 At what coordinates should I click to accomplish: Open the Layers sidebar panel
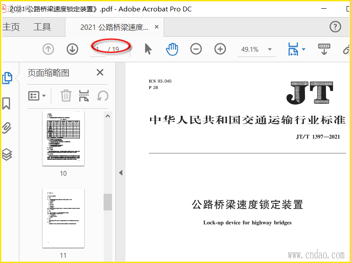[7, 155]
